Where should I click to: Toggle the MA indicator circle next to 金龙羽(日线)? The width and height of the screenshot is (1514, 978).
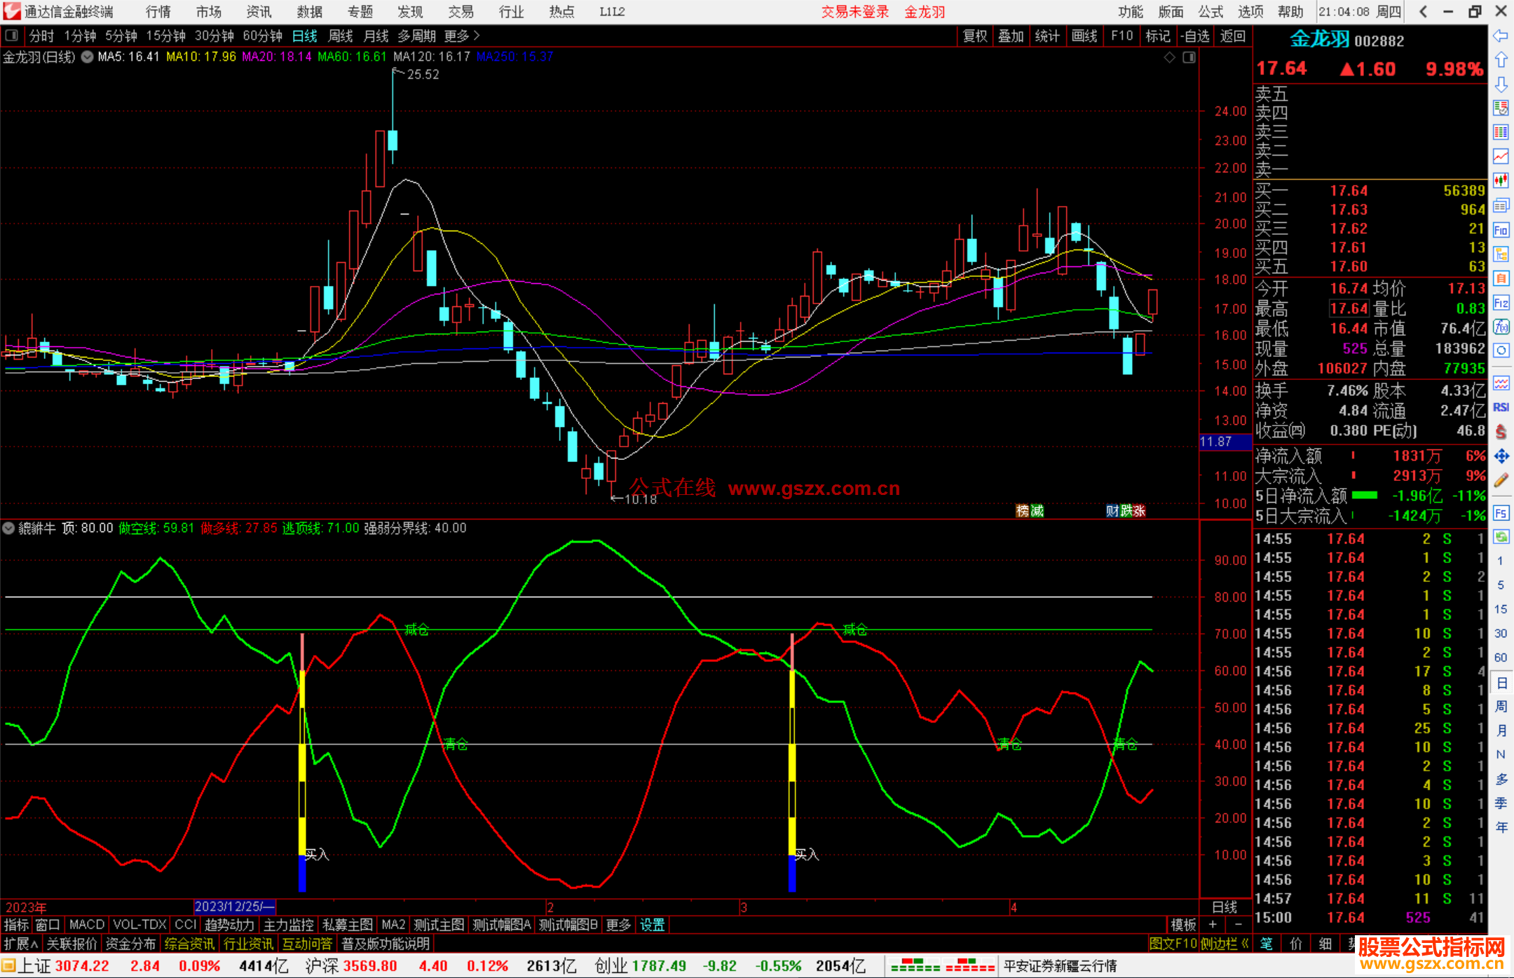point(87,57)
